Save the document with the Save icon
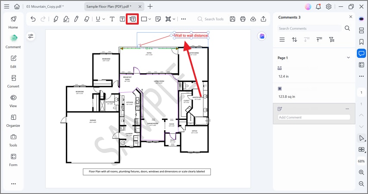Image resolution: width=368 pixels, height=194 pixels. 232,19
